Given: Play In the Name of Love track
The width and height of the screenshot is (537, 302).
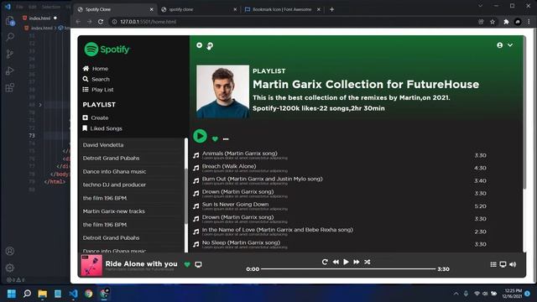Looking at the screenshot, I should (278, 230).
